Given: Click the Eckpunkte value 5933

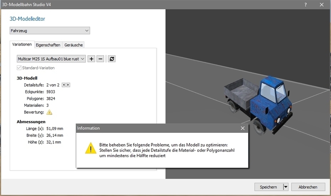Looking at the screenshot, I should click(51, 92).
